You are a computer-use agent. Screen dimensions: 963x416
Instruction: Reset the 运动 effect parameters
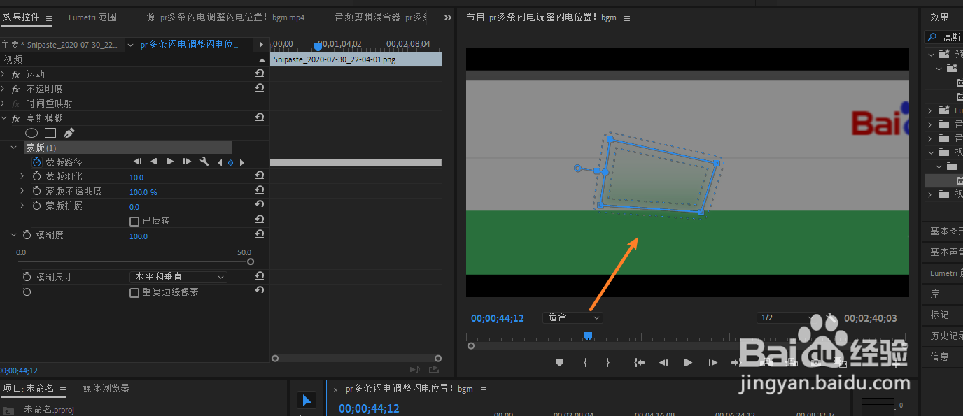[x=259, y=73]
